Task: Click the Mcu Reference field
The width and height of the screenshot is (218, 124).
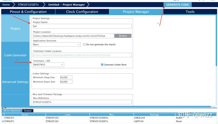Action: tap(82, 102)
